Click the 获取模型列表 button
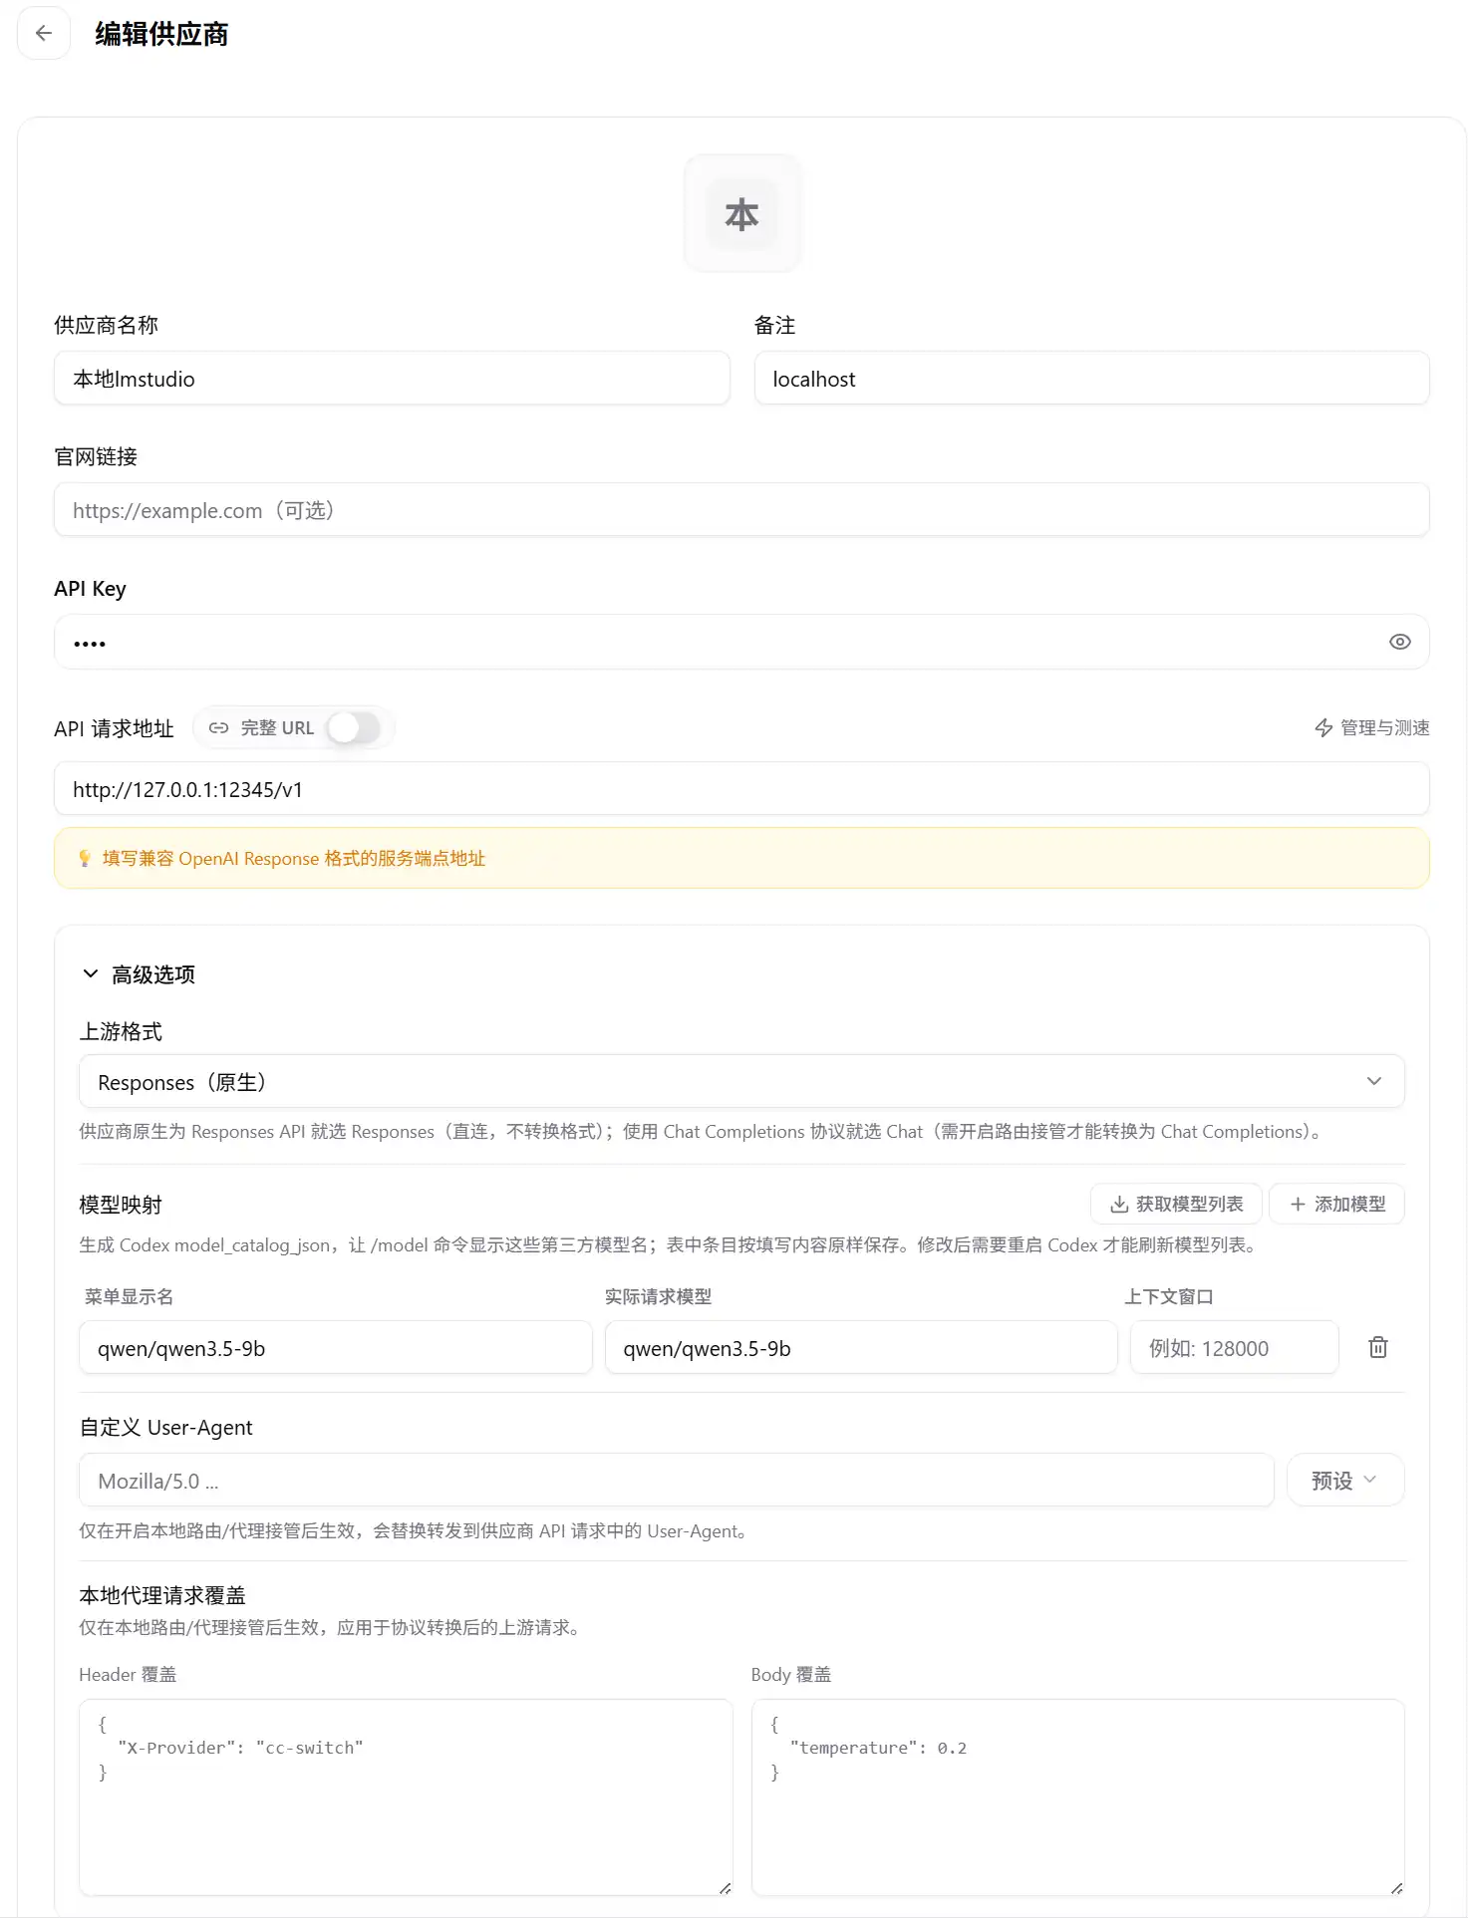This screenshot has height=1918, width=1468. (x=1176, y=1205)
